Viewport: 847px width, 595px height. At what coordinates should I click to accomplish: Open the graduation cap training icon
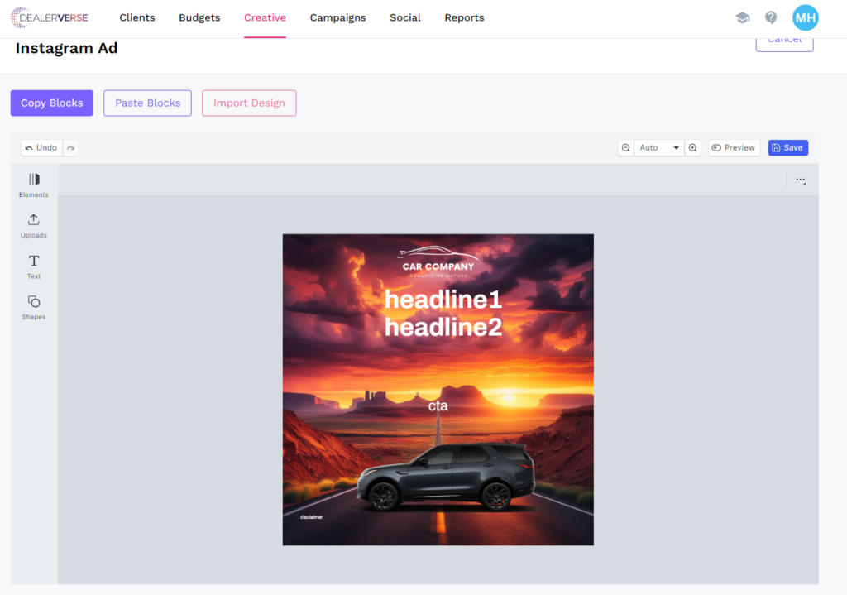point(743,17)
